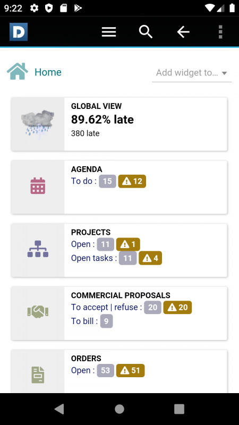Open the three-dot overflow menu

[220, 32]
